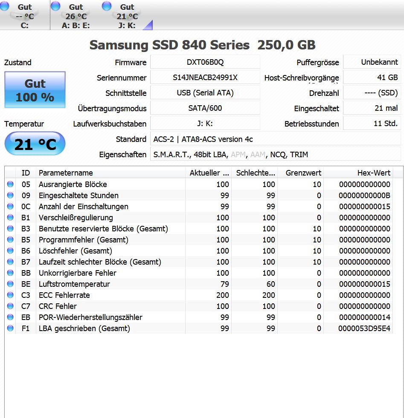Sort by the Grenzwert column header
Screen dimensions: 404x418
(301, 173)
